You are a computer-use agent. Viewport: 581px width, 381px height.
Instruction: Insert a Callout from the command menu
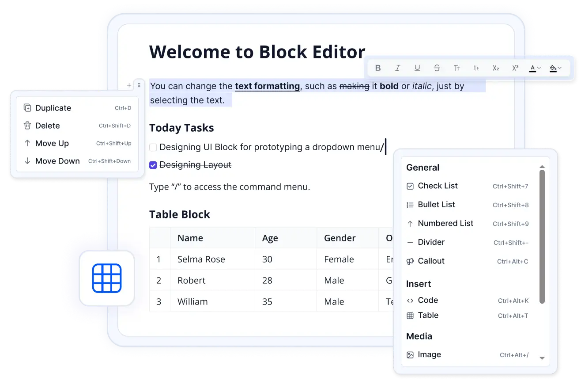point(430,261)
